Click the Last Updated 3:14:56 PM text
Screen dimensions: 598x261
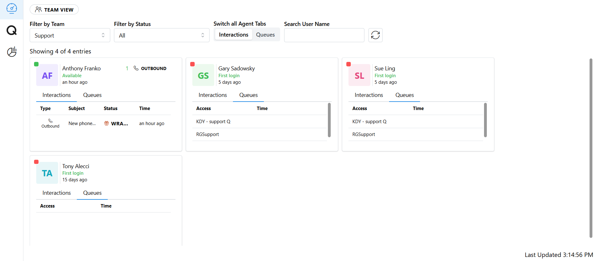[559, 255]
